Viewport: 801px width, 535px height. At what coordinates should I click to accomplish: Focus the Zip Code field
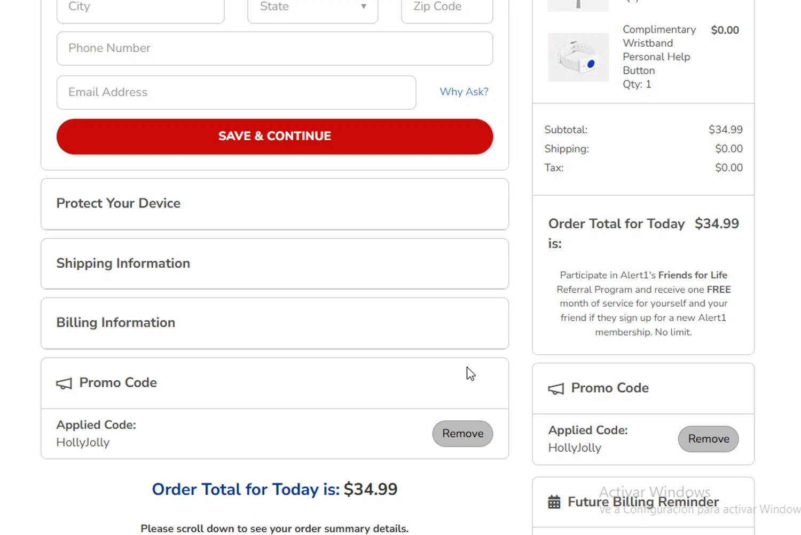click(x=447, y=7)
